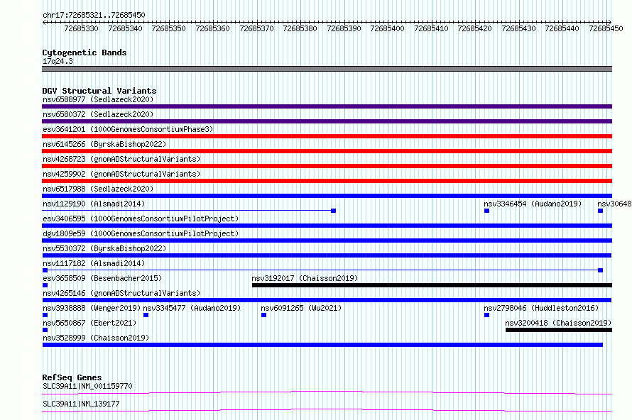Screen dimensions: 632x420
Task: Open nsv6091265 (Wu2021) label
Action: point(301,308)
